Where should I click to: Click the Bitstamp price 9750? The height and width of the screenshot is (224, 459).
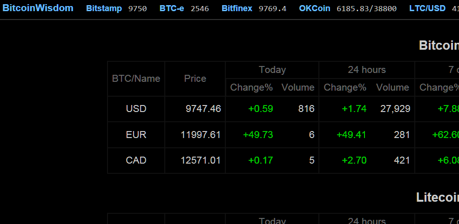(x=138, y=9)
